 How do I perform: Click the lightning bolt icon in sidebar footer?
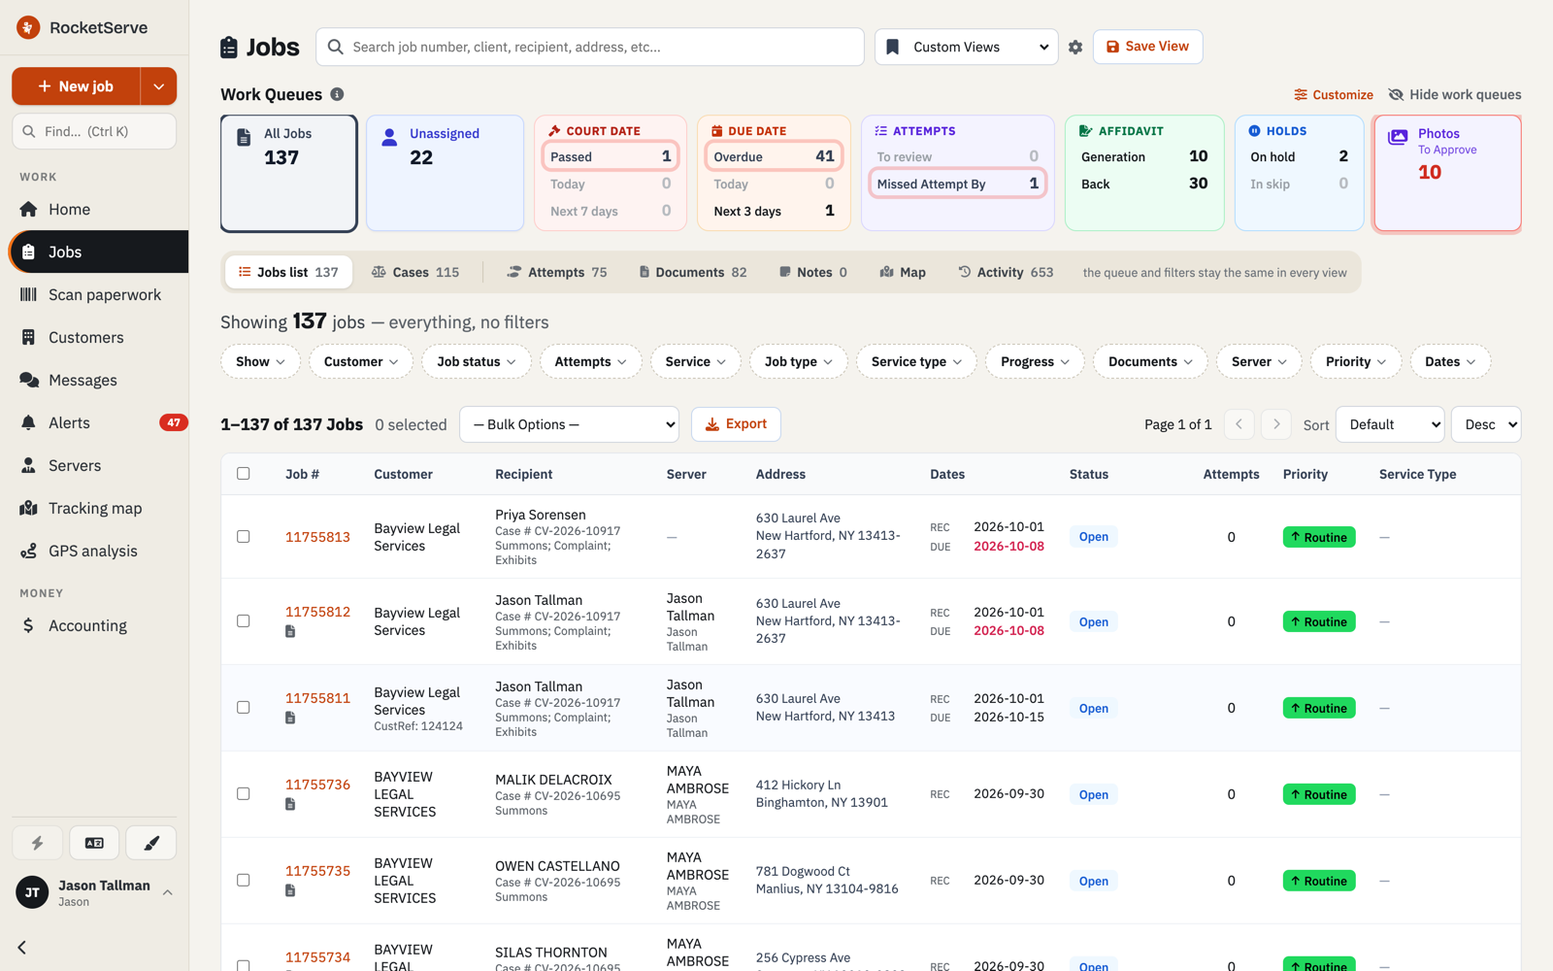[37, 843]
